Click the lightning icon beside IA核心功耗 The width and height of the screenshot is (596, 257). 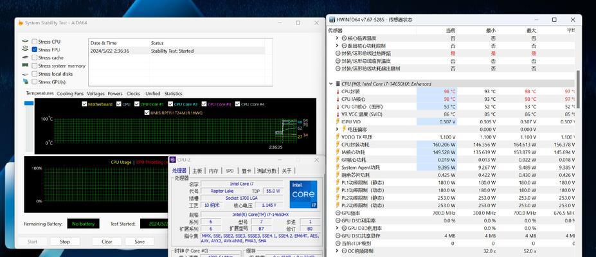click(338, 152)
